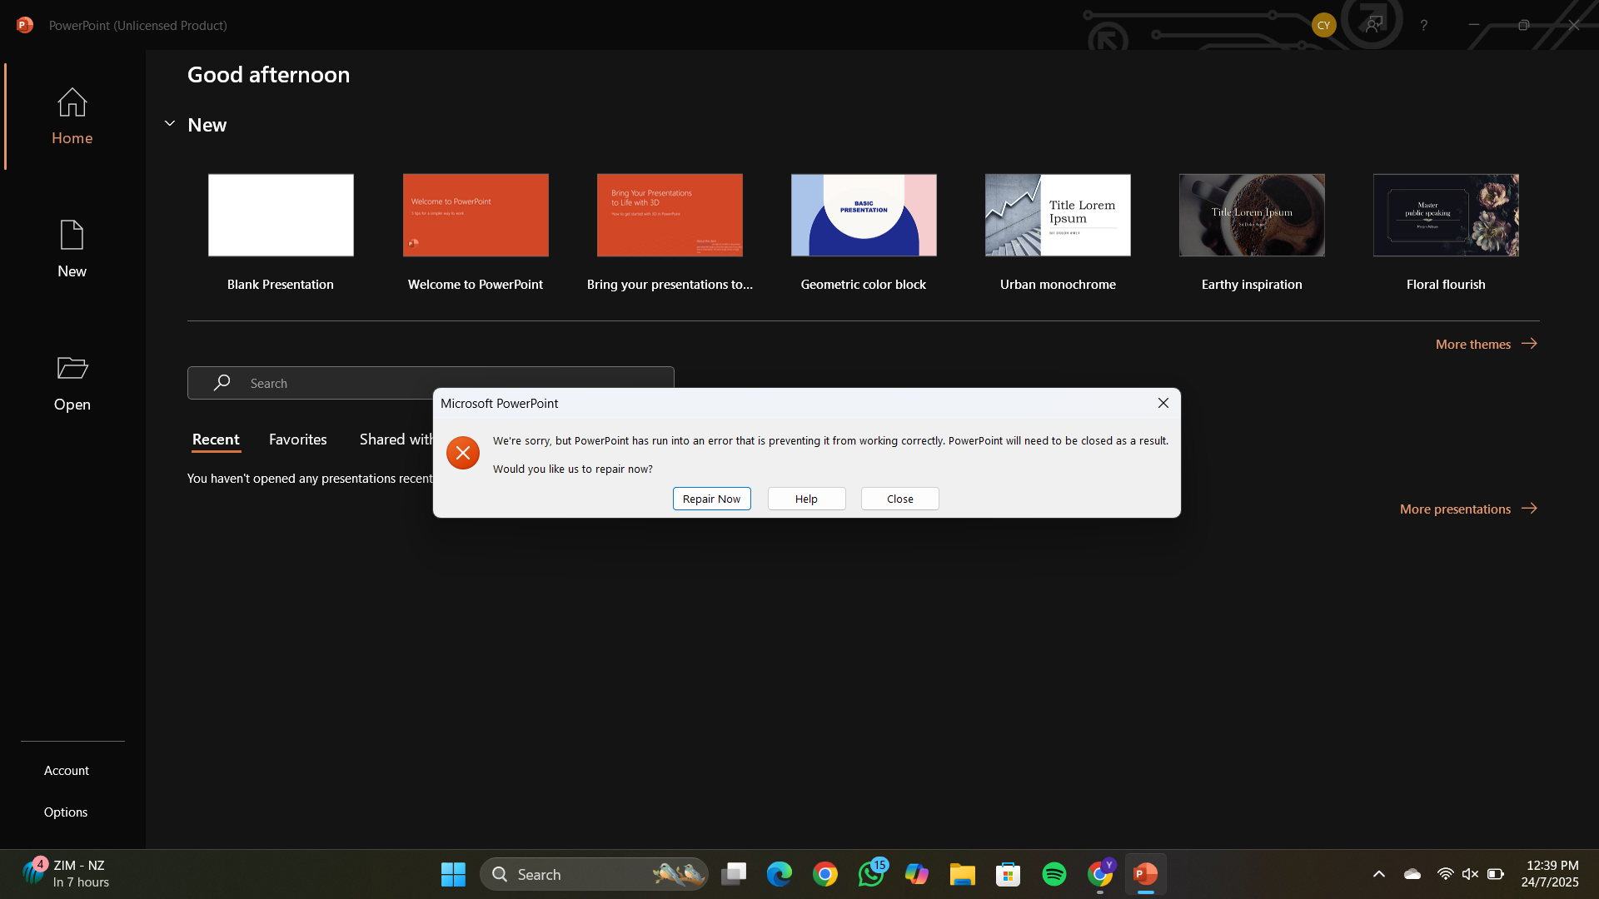This screenshot has height=899, width=1599.
Task: Click Repair Now in the error dialog
Action: 711,498
